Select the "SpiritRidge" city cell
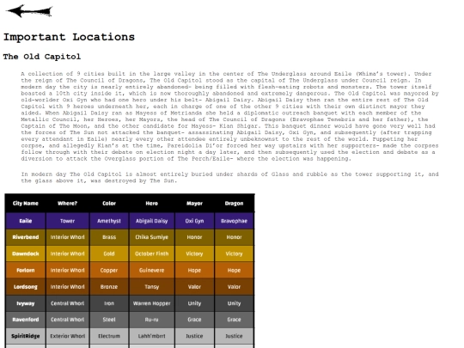Image resolution: width=464 pixels, height=348 pixels. [26, 336]
